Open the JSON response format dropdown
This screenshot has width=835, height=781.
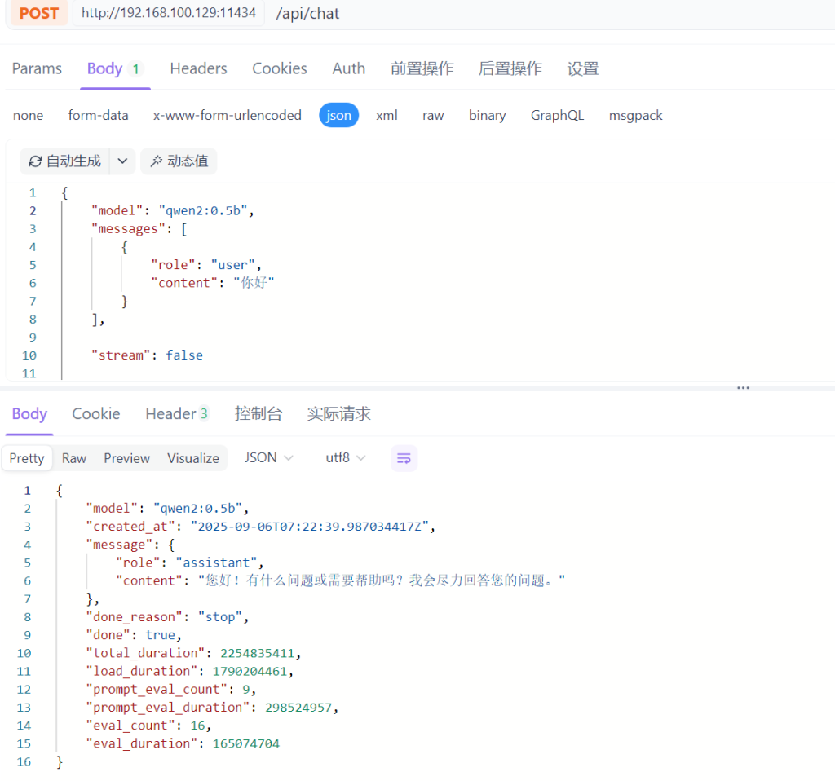(268, 458)
